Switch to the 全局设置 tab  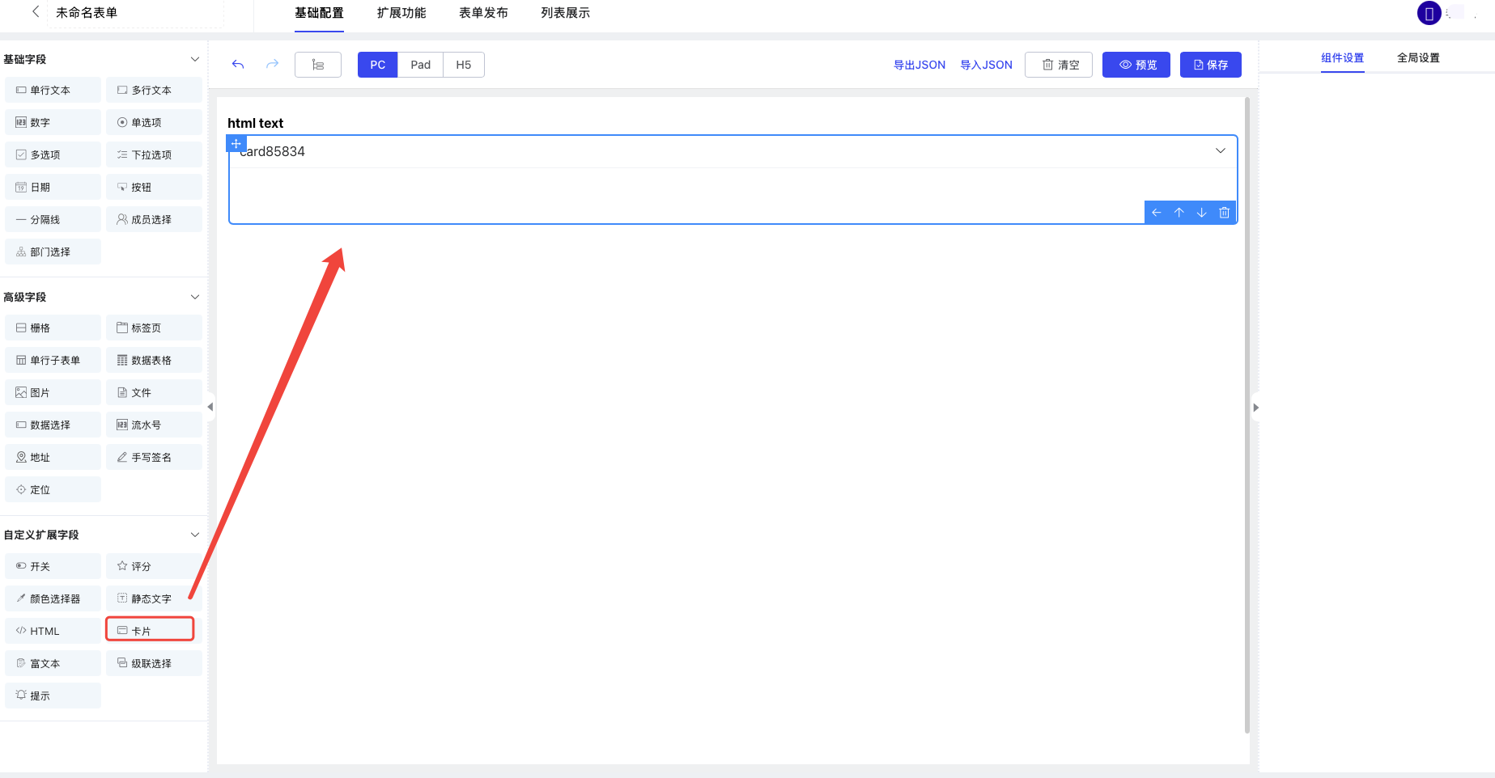click(1417, 58)
